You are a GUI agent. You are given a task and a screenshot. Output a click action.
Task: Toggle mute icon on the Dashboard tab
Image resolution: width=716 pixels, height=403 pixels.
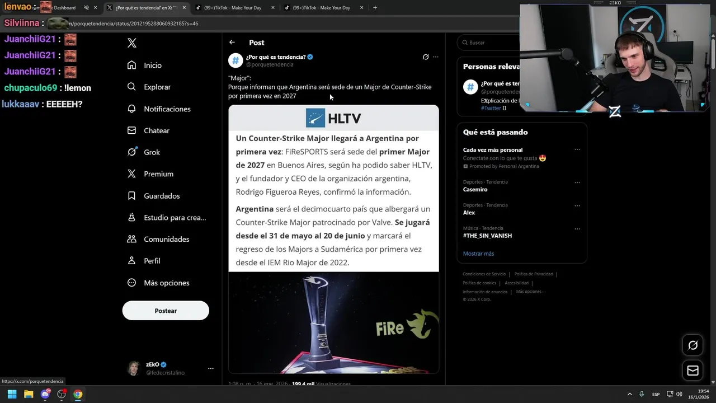(86, 8)
